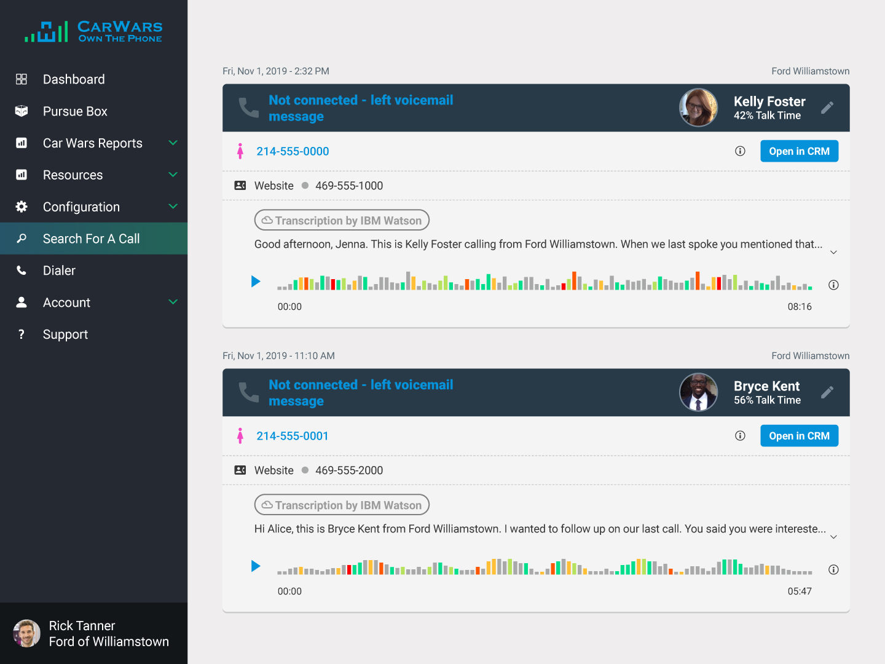Screen dimensions: 885x664
Task: Open in CRM for 214-555-0000
Action: tap(799, 151)
